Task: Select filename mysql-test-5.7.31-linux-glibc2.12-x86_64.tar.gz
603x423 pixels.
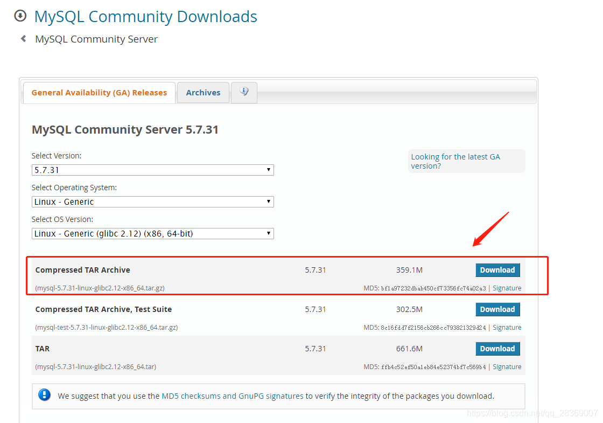Action: [x=107, y=328]
